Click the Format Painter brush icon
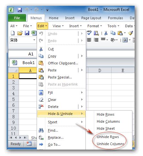143x156 pixels. tap(130, 33)
